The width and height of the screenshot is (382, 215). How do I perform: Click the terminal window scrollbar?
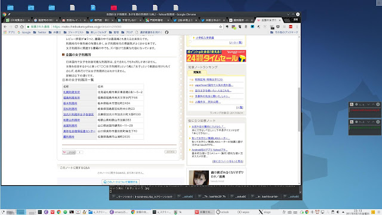point(300,190)
